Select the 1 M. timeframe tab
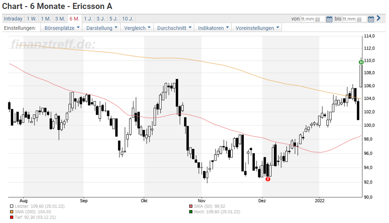Viewport: 389px width, 223px height. (46, 19)
